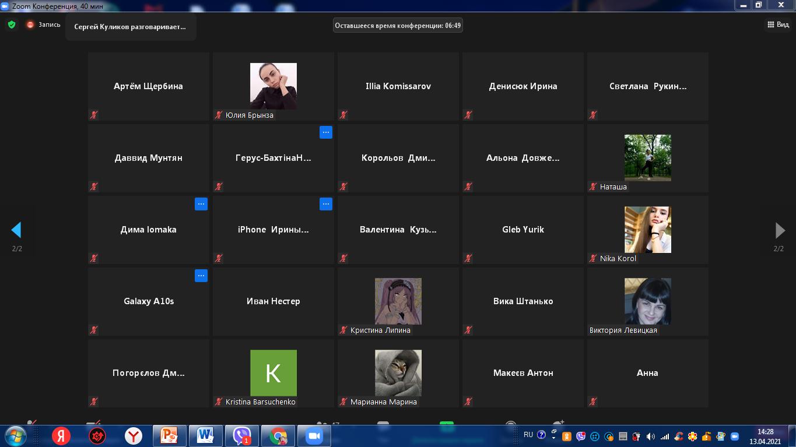Click the blue ellipsis on Galaxy A10s tile
796x447 pixels.
click(x=201, y=276)
